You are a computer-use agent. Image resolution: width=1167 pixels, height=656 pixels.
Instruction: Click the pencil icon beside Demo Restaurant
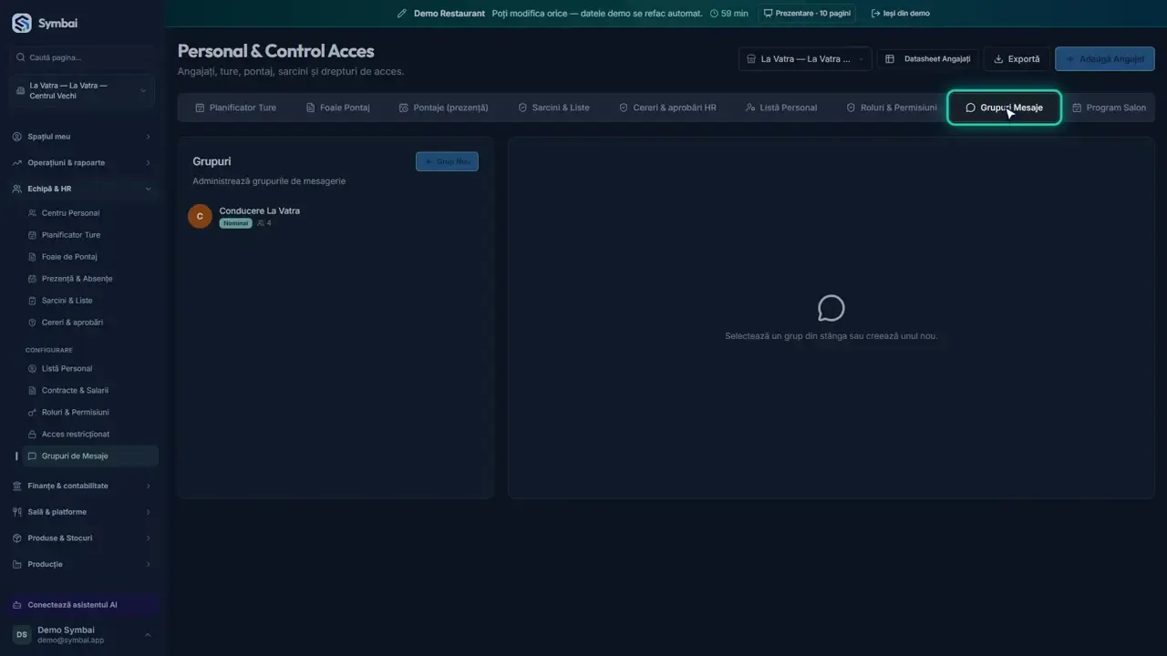pyautogui.click(x=402, y=14)
